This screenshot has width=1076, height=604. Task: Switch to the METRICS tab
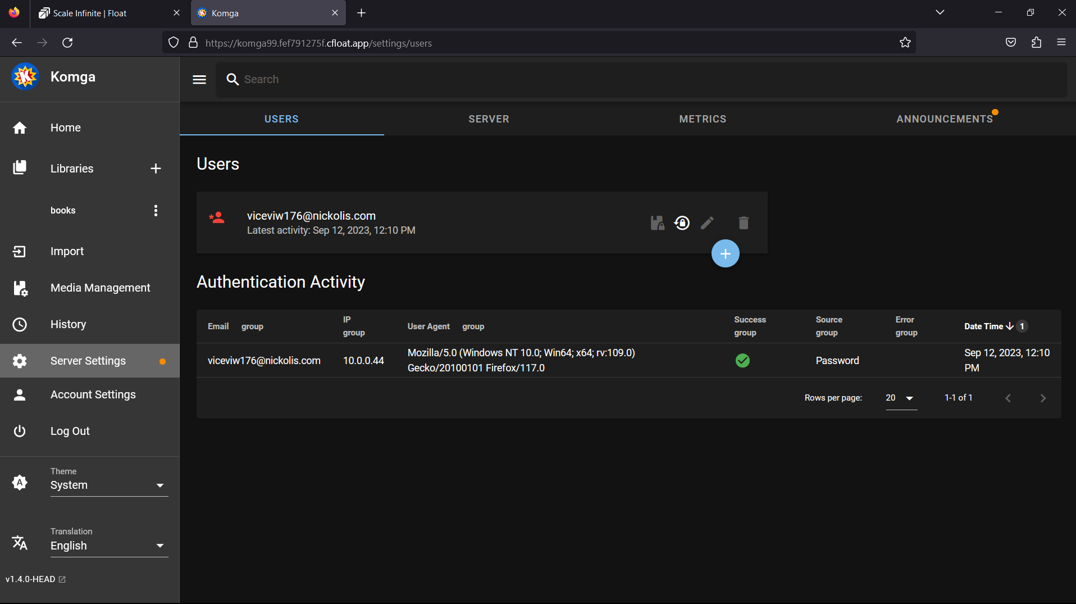703,119
